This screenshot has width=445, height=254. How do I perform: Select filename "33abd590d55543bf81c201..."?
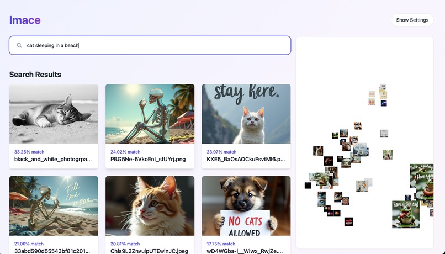tap(52, 251)
